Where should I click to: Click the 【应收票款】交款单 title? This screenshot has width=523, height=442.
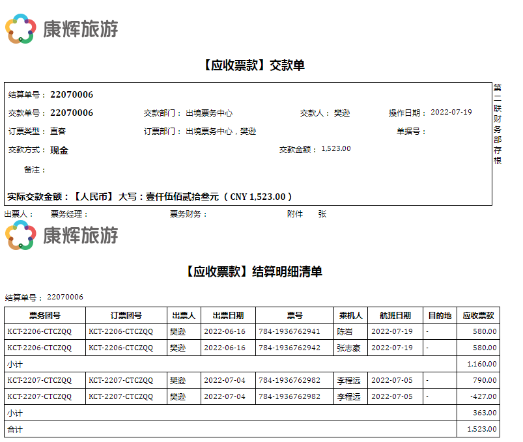253,65
